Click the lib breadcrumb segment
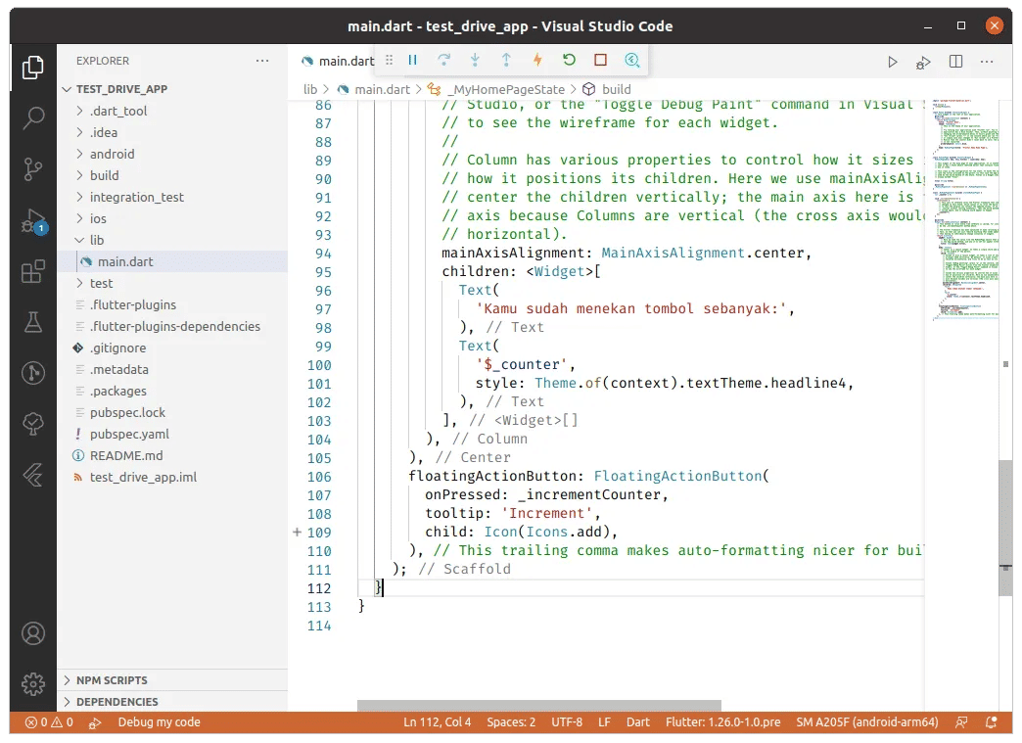 coord(310,89)
